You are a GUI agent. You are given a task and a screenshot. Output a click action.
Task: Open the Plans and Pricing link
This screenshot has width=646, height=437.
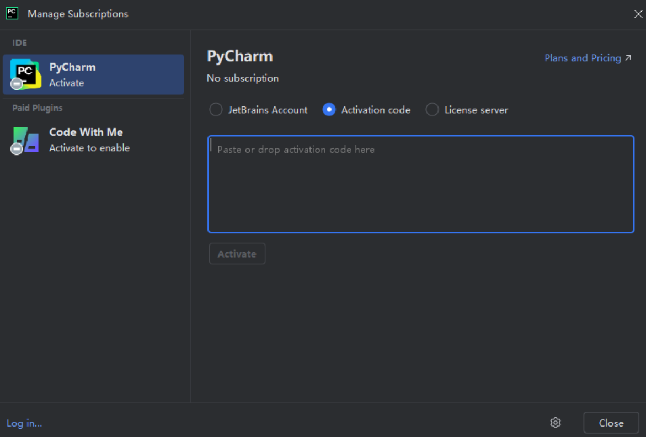[583, 58]
